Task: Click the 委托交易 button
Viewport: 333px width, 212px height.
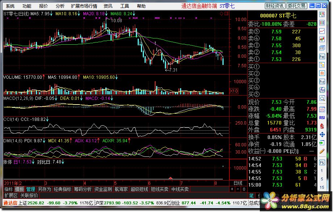Action: pos(297,6)
